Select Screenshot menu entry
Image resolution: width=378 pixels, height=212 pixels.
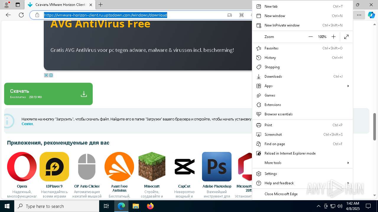[302, 135]
